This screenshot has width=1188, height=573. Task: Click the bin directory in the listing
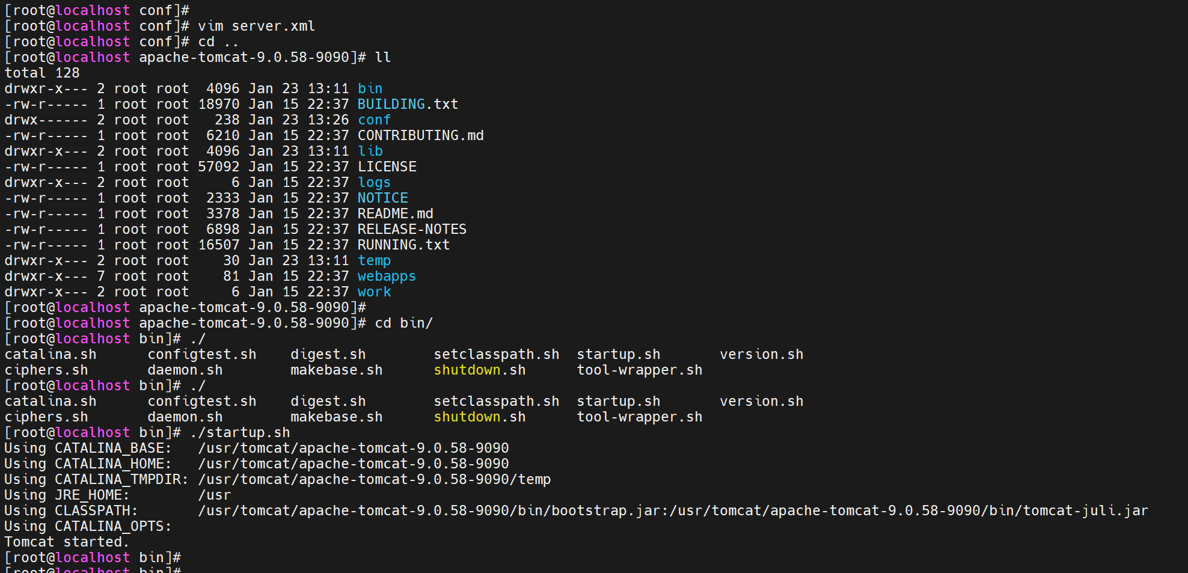point(370,88)
